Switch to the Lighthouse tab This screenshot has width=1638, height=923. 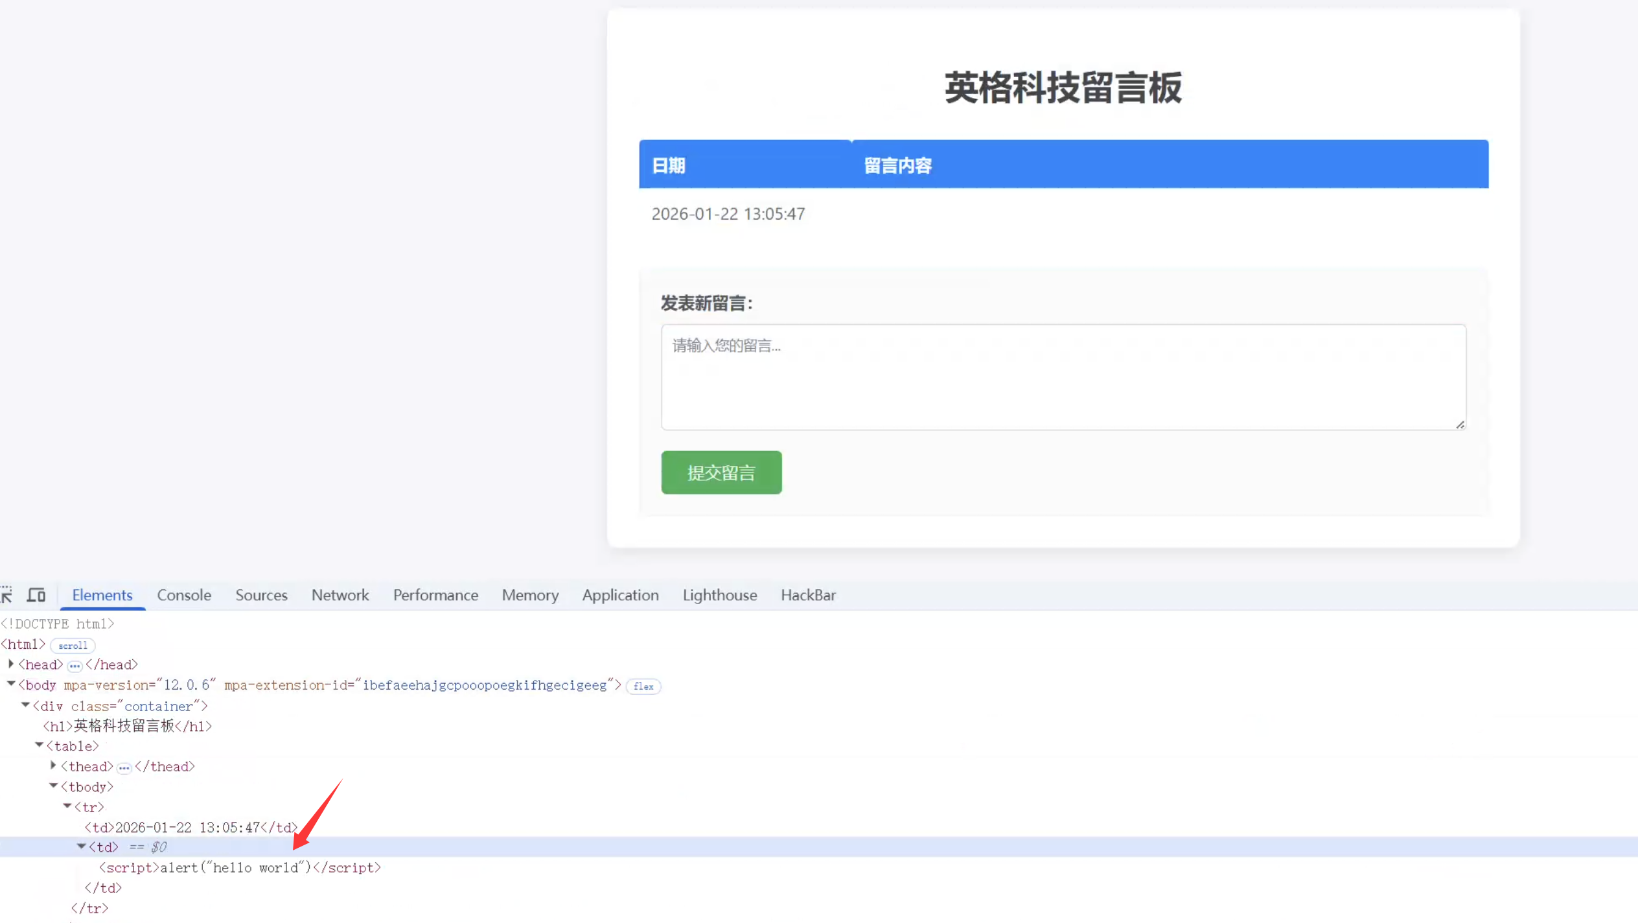coord(720,595)
